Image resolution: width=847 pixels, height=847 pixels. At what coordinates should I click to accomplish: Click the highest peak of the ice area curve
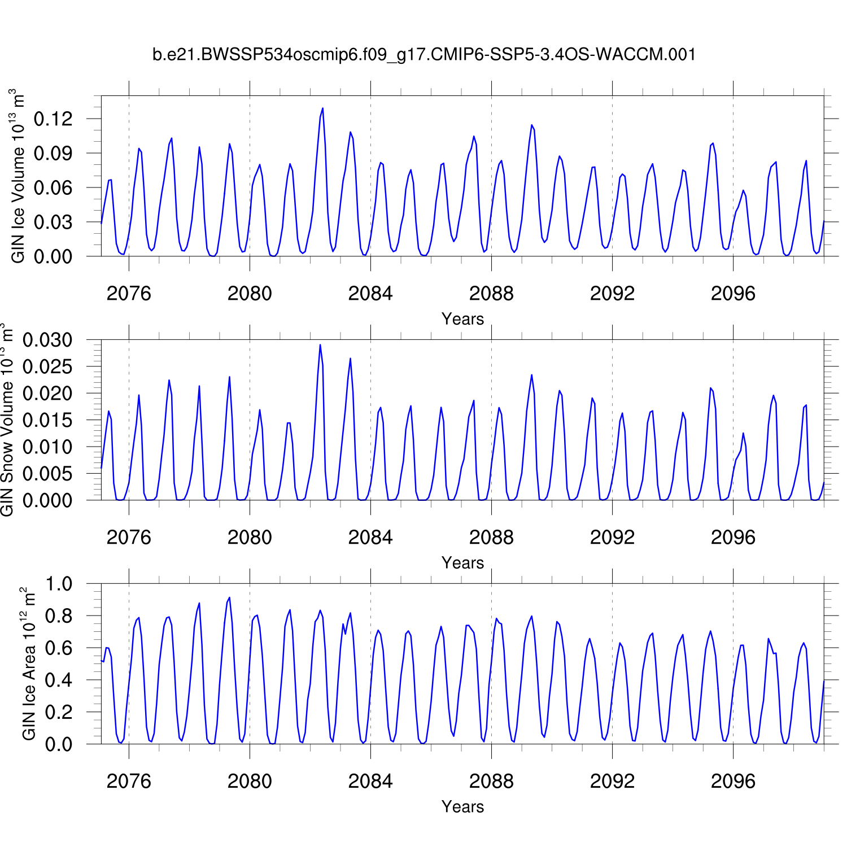[229, 598]
